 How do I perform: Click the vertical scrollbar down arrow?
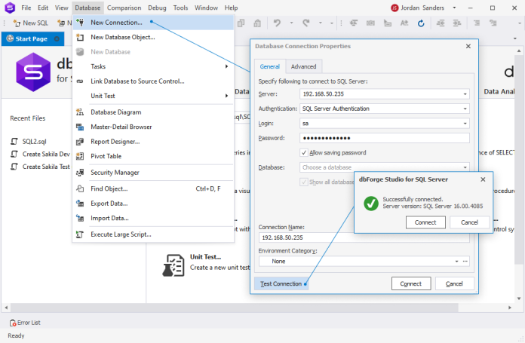(519, 299)
